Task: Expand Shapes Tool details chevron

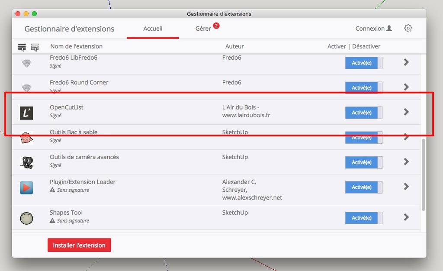Action: click(406, 217)
